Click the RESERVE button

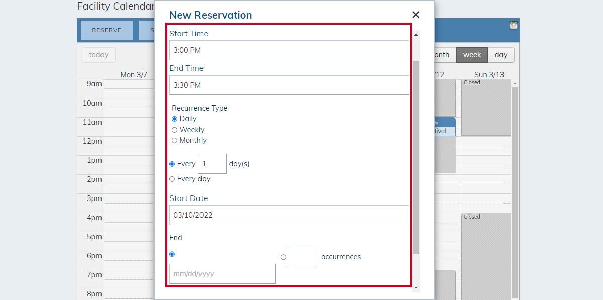point(107,30)
